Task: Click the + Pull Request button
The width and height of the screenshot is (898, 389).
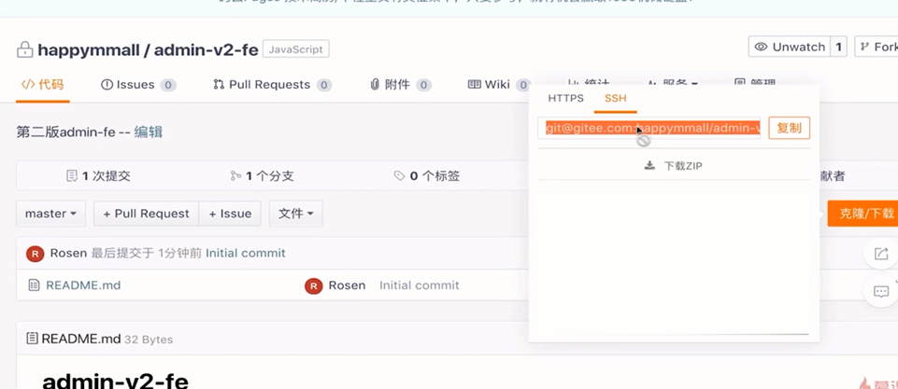Action: point(146,214)
